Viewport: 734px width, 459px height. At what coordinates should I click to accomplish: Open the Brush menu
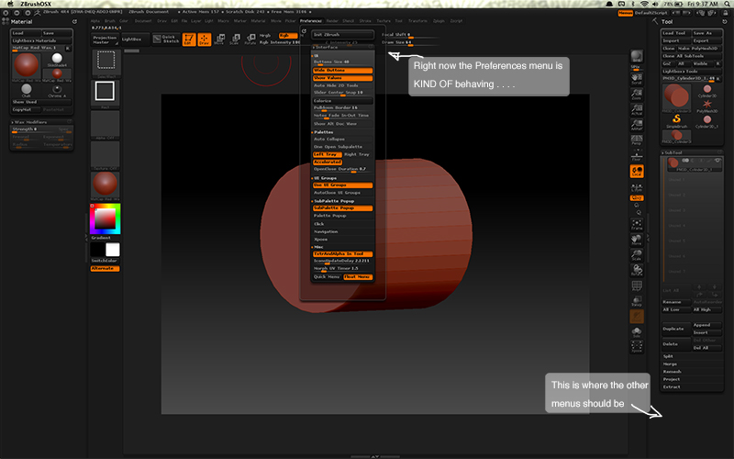click(x=110, y=21)
